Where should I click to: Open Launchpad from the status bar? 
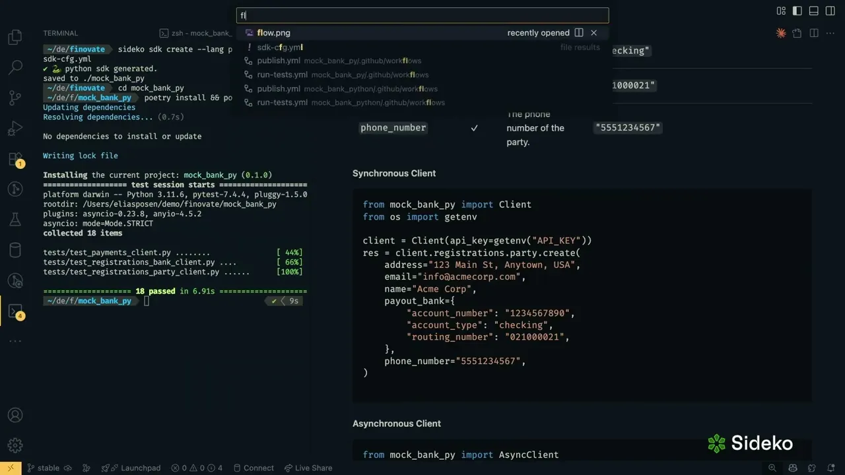[131, 468]
